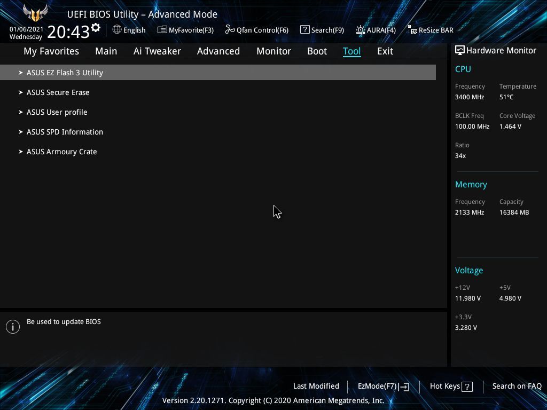Viewport: 547px width, 410px height.
Task: Click the CPU frequency 3400 MHz value
Action: point(469,97)
